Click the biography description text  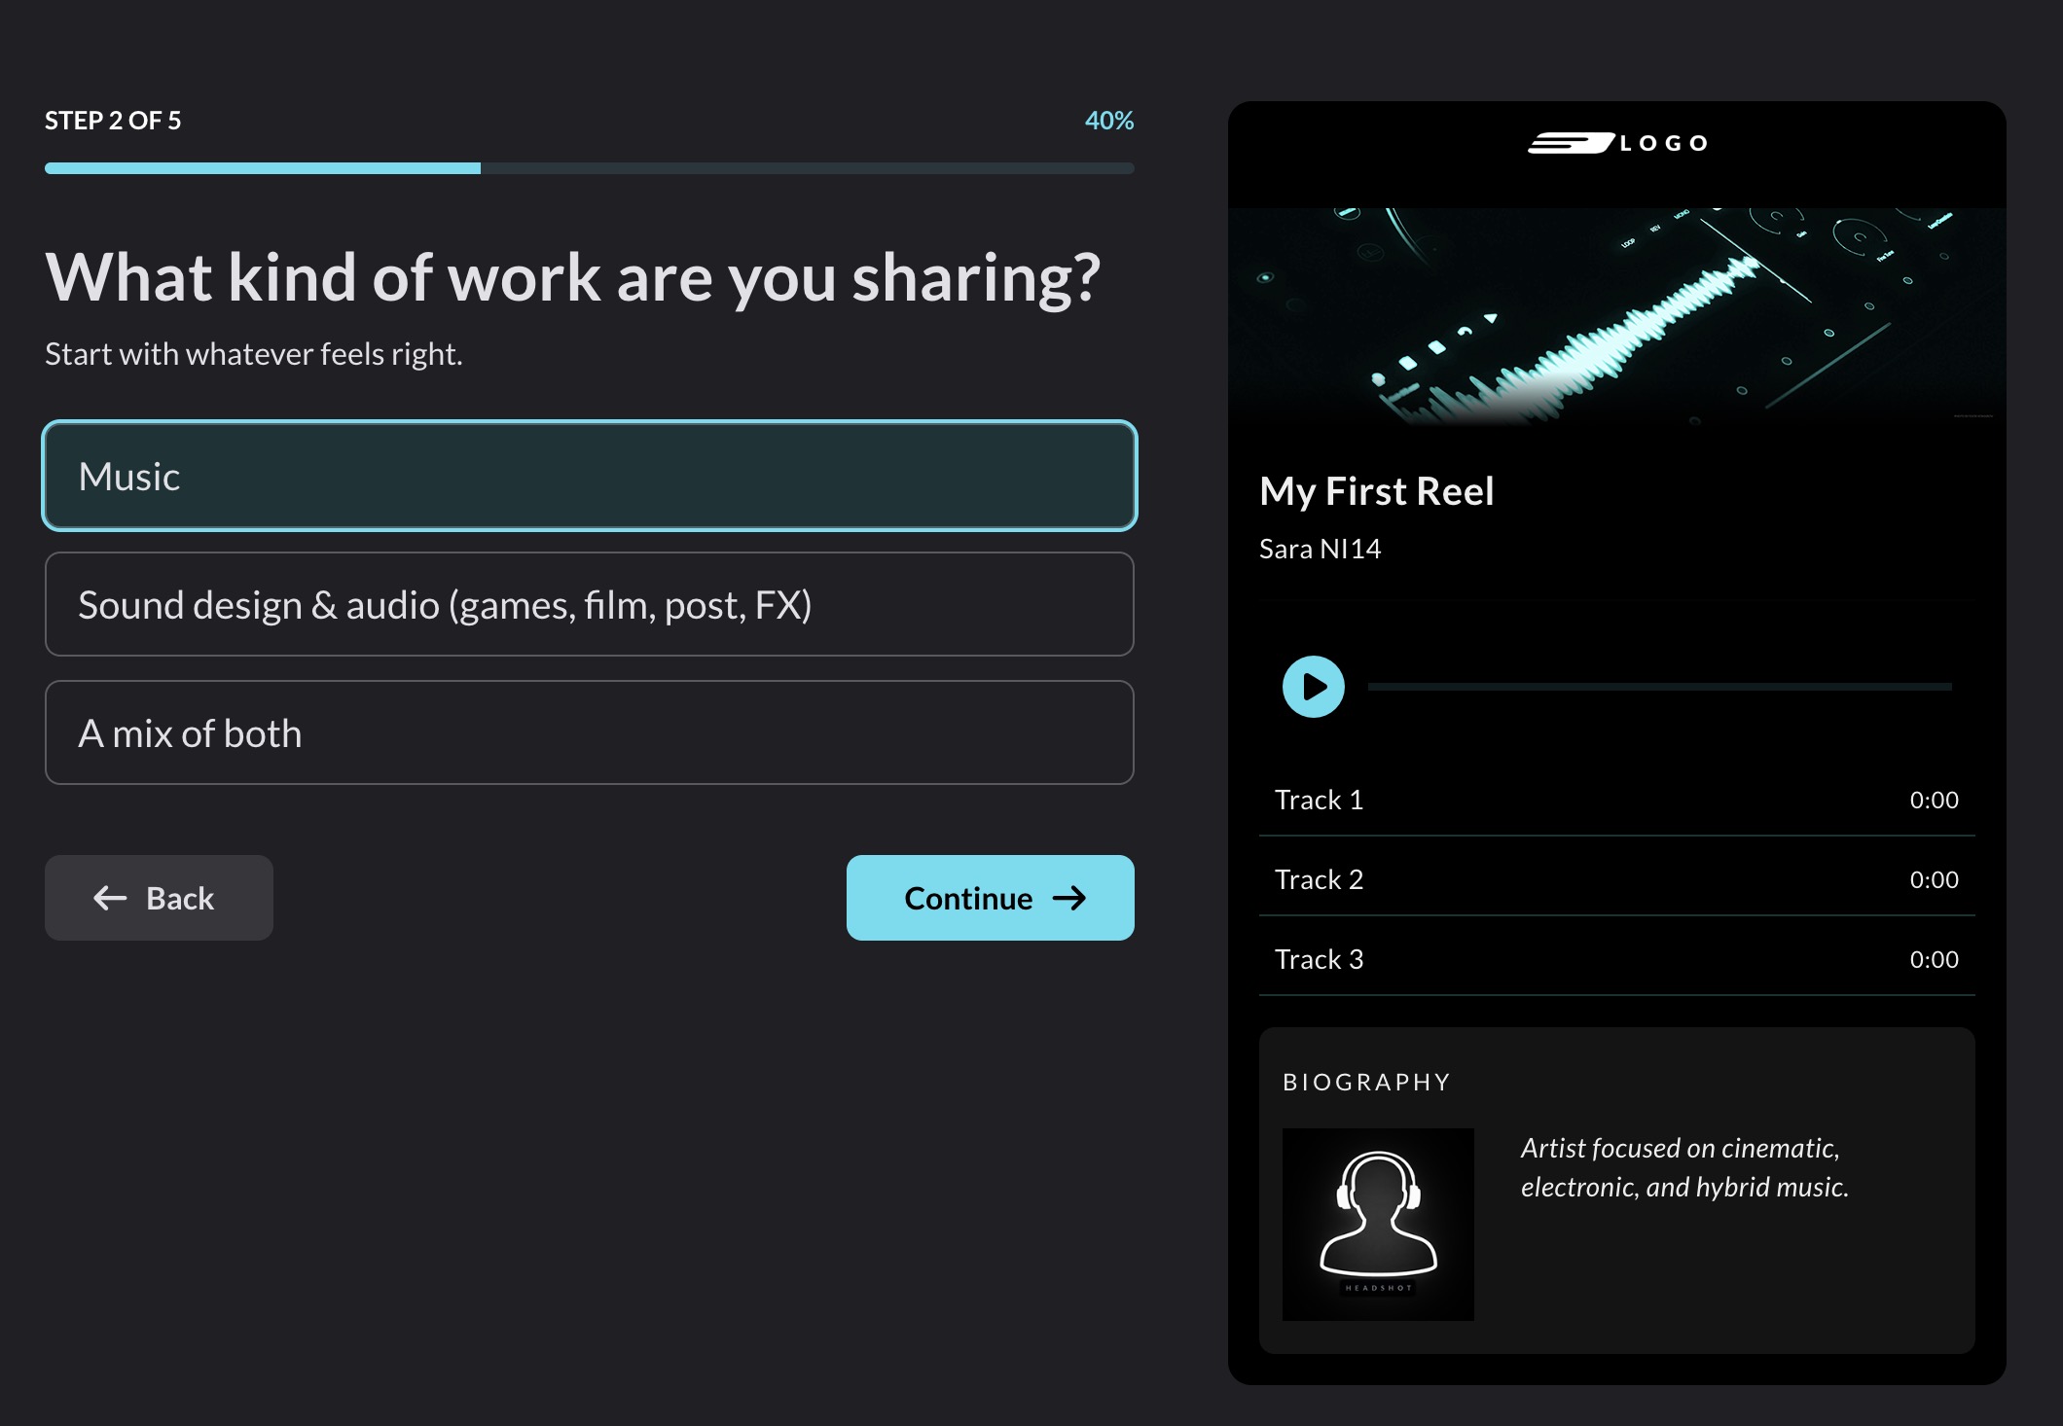pos(1683,1167)
